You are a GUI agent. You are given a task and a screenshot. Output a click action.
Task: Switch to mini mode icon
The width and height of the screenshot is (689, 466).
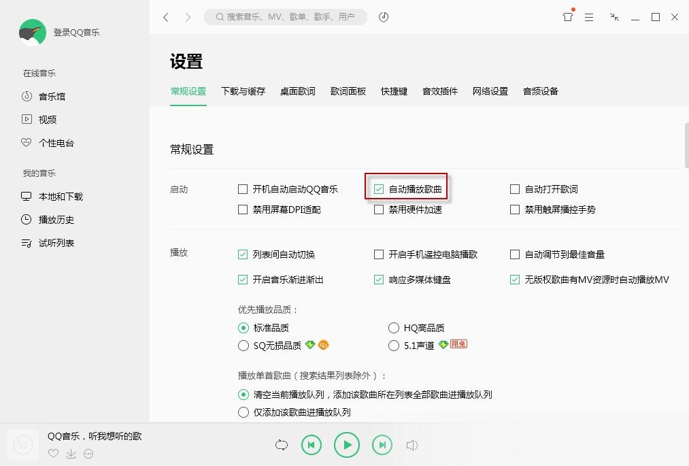[x=614, y=17]
